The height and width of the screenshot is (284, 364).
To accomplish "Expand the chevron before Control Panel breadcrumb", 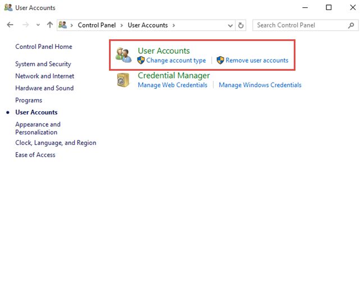I will (x=72, y=25).
